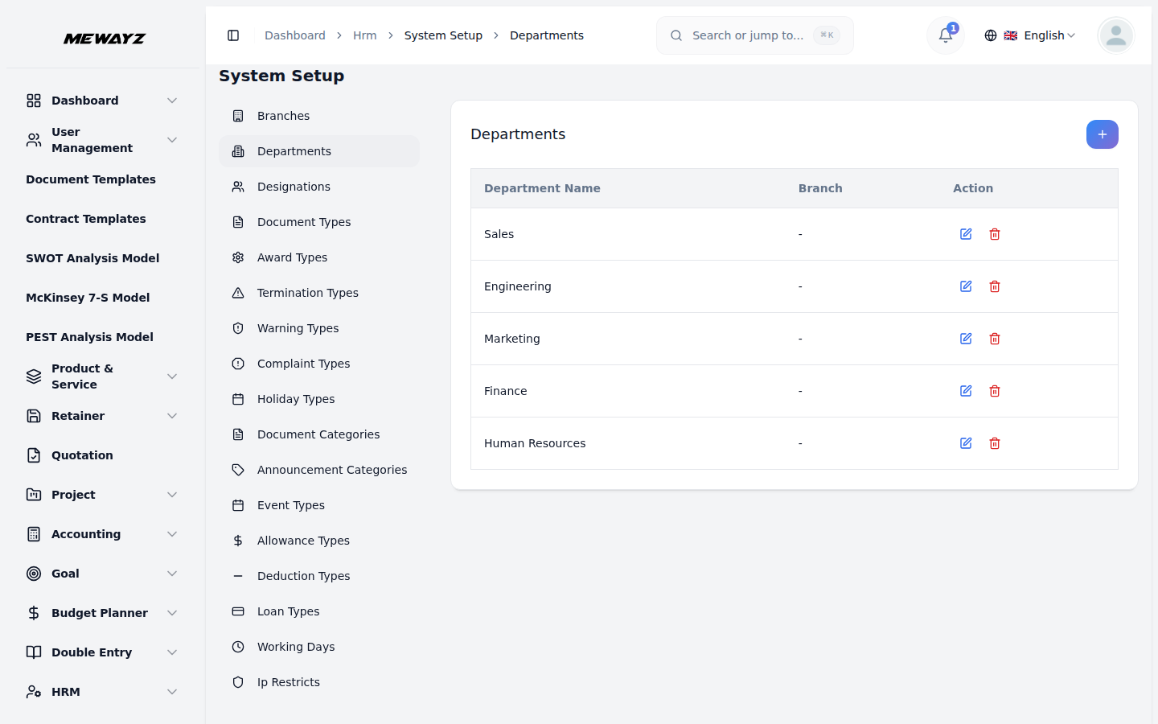Go to System Setup breadcrumb
The width and height of the screenshot is (1158, 724).
tap(443, 35)
